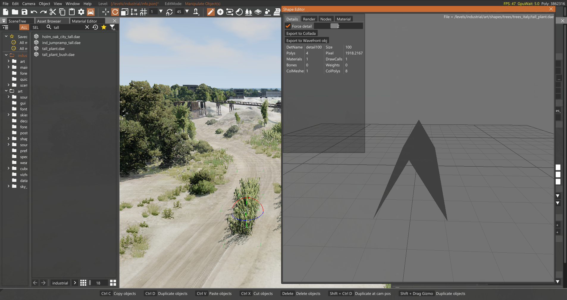Screen dimensions: 567x300
Task: Toggle the tree list view icon
Action: coord(5,27)
